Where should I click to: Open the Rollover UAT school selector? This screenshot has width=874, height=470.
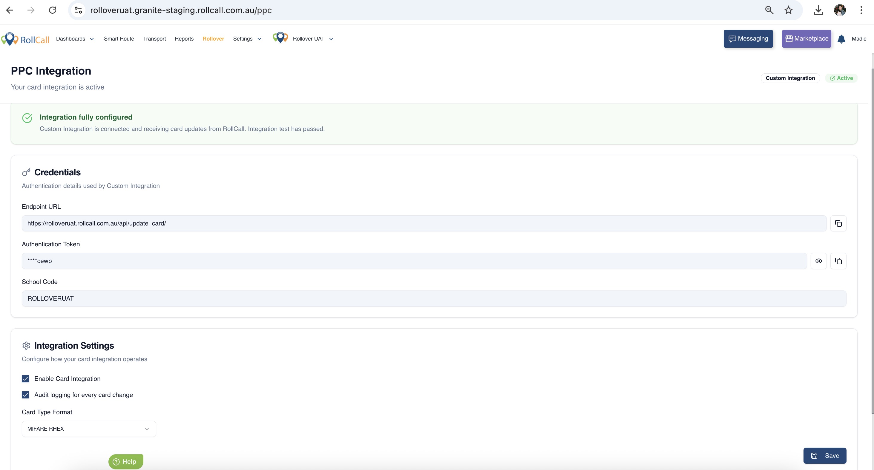[312, 39]
